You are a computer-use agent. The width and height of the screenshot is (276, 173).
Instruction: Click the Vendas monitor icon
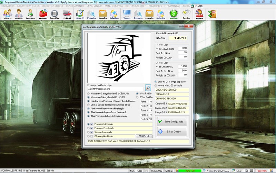(127, 14)
